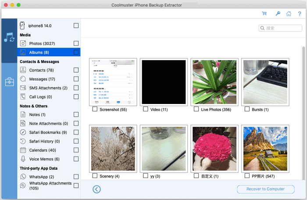Open the Messages (17) category

pos(42,79)
